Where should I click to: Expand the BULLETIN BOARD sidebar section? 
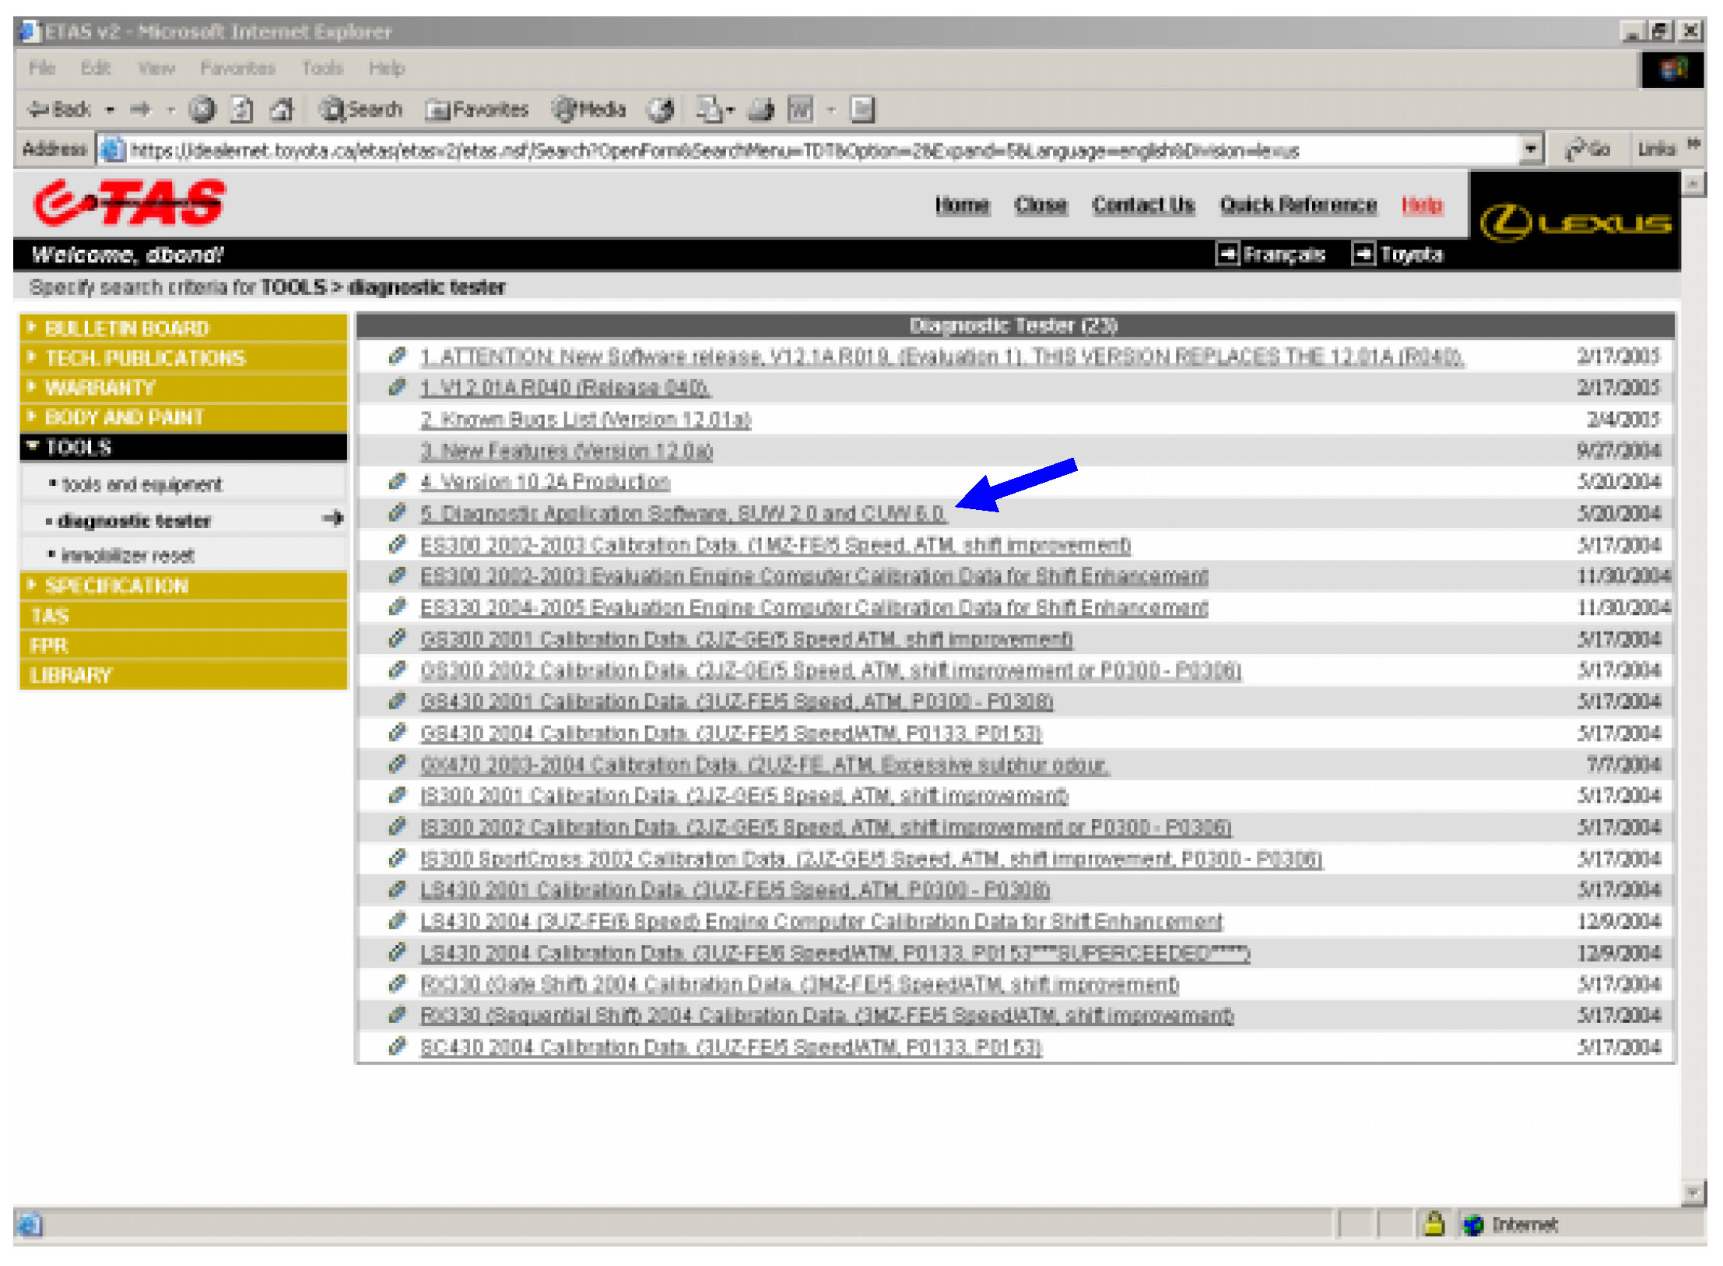126,328
